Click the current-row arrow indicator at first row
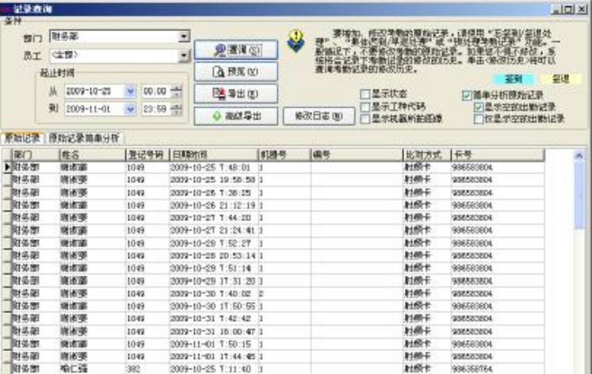This screenshot has width=592, height=374. 7,167
